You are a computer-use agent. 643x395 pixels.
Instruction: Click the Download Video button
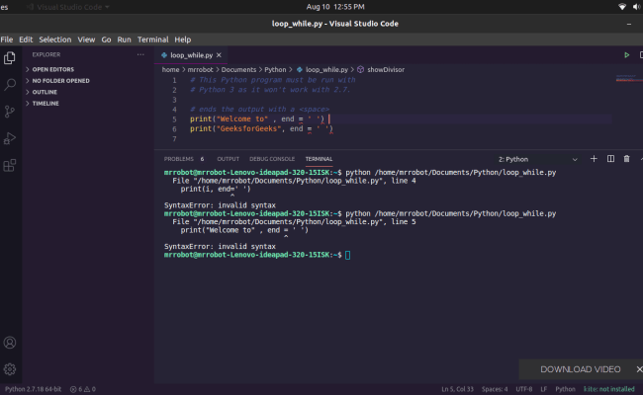tap(580, 369)
